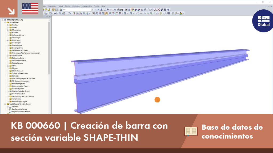This screenshot has width=273, height=153.
Task: Click Base de datos de conocimientos link
Action: click(x=232, y=132)
